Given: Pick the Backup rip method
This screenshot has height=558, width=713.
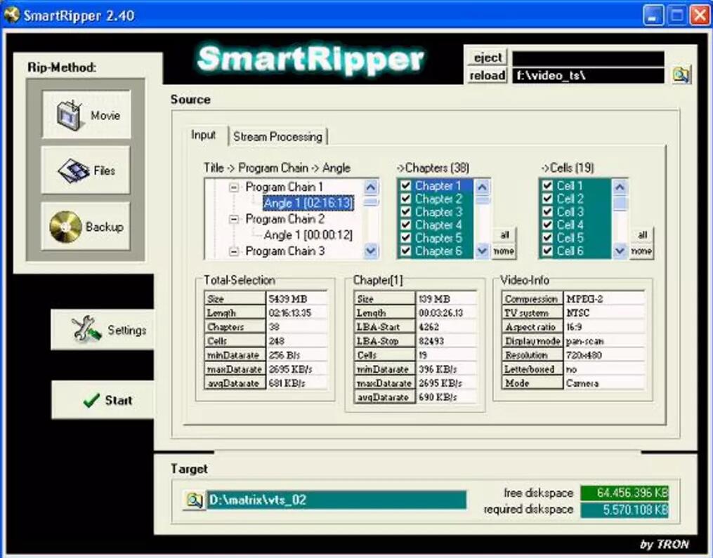Looking at the screenshot, I should 86,226.
